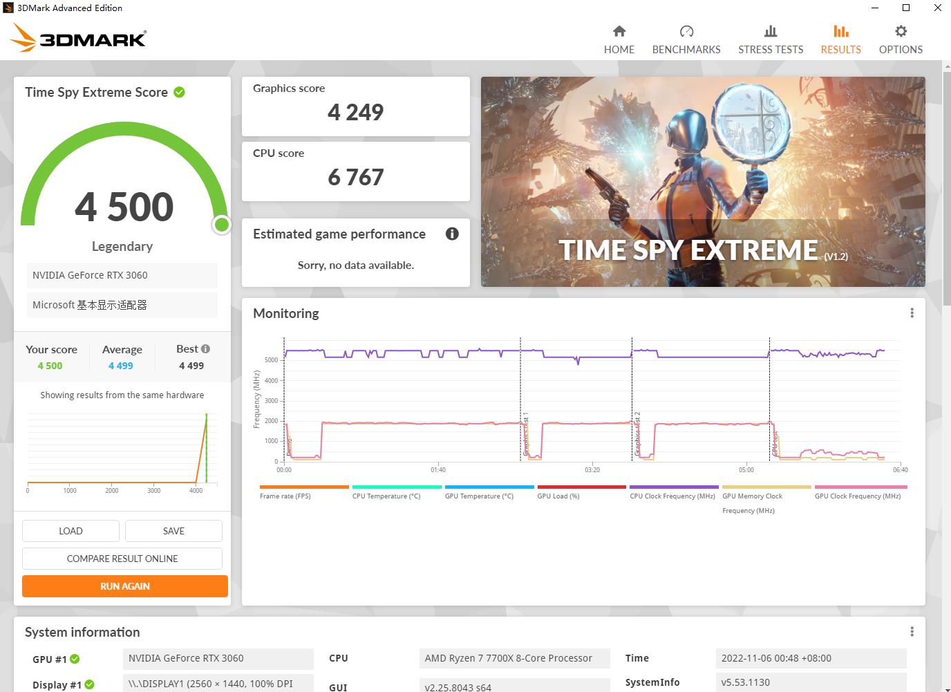The height and width of the screenshot is (692, 951).
Task: Click the info icon beside Best score
Action: pyautogui.click(x=205, y=349)
